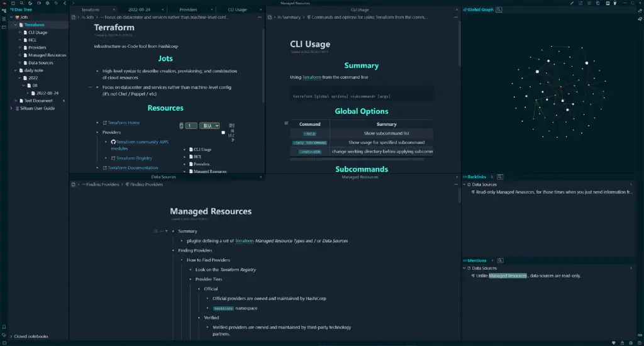Open HCL document in Doc Tree
Viewport: 644px width, 346px height.
[x=32, y=40]
